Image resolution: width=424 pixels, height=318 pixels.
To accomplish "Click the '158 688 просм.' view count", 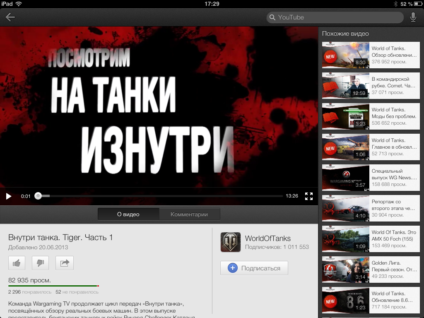I will click(x=389, y=184).
